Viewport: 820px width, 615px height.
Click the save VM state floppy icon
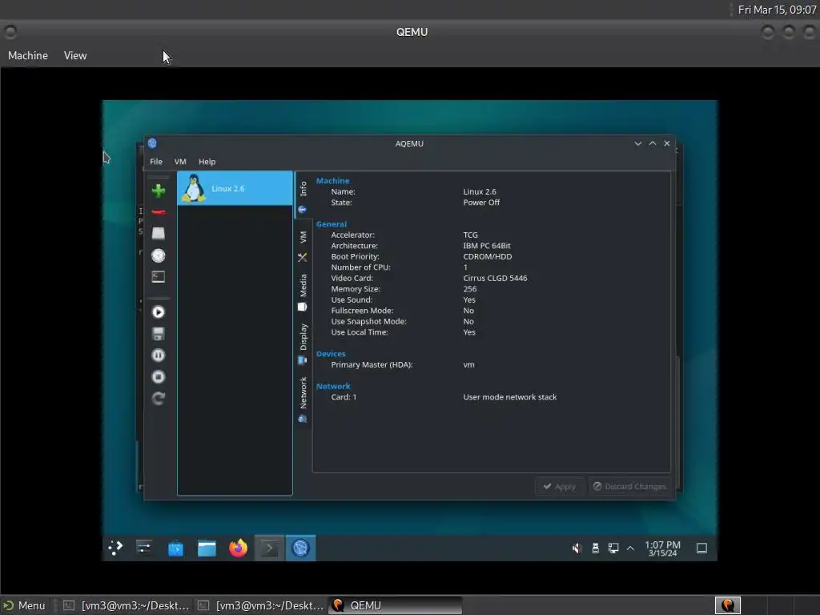(159, 334)
